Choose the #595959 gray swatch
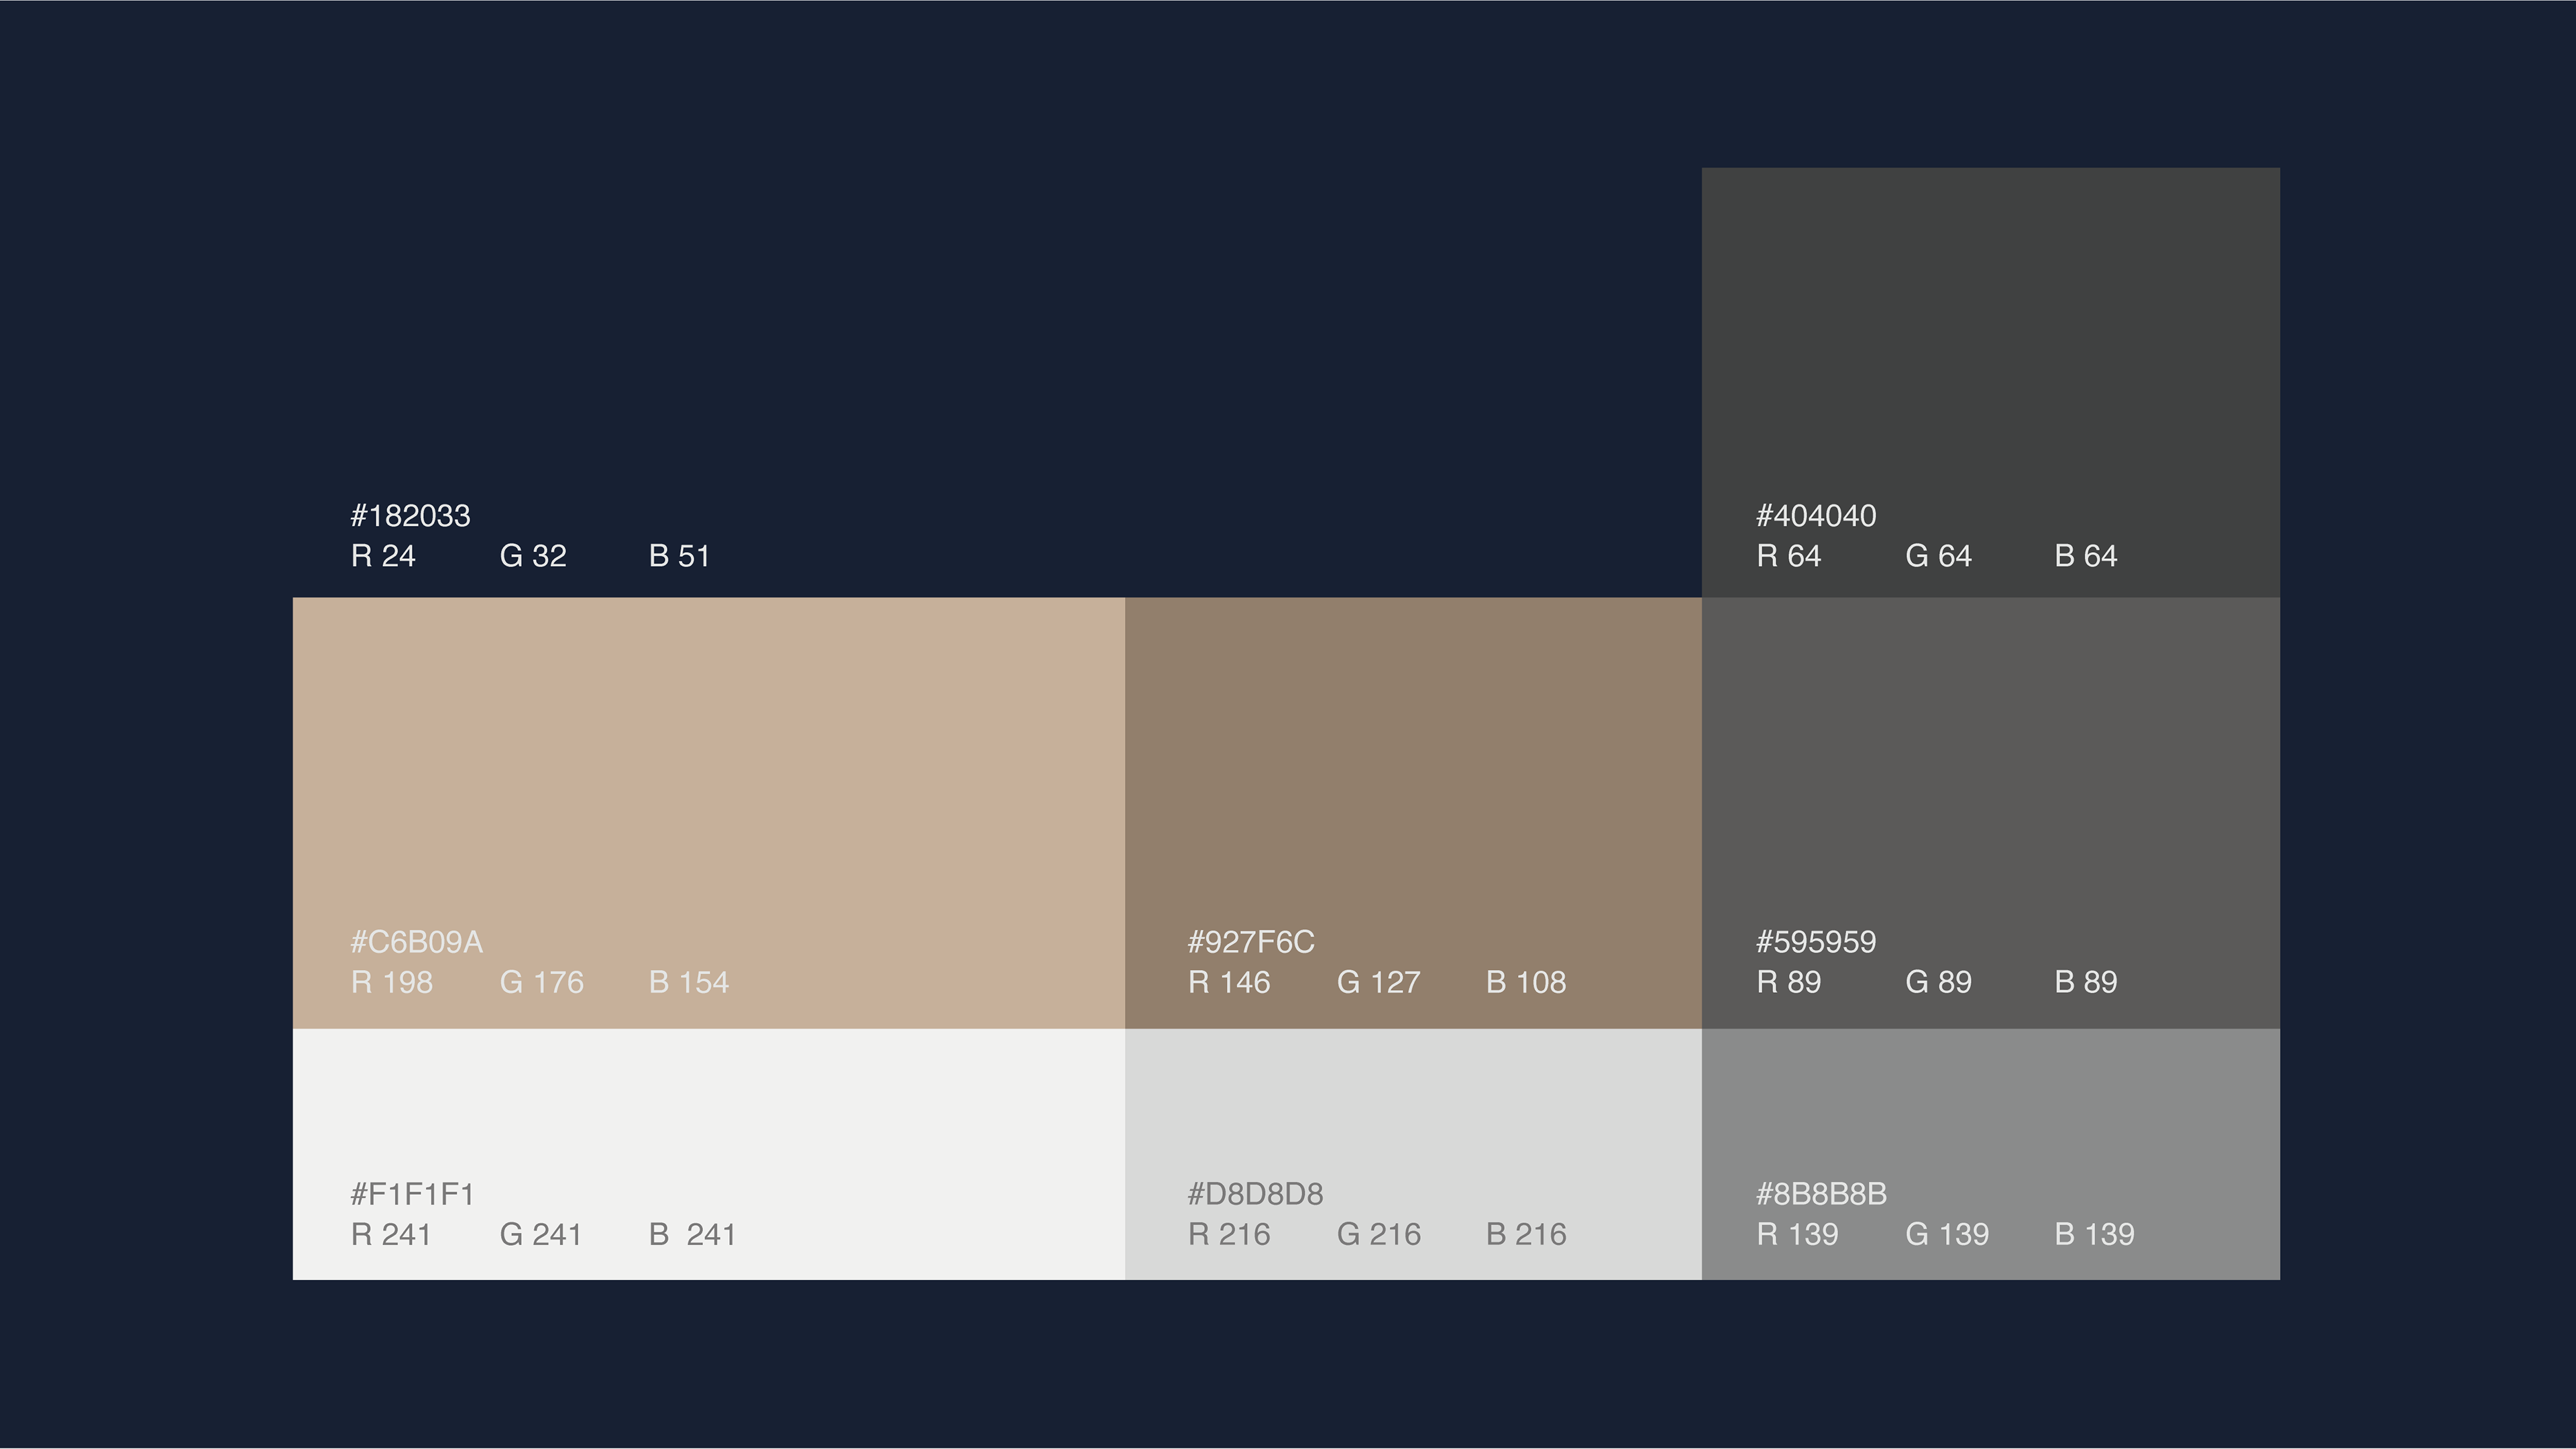The image size is (2576, 1449). [x=1991, y=813]
